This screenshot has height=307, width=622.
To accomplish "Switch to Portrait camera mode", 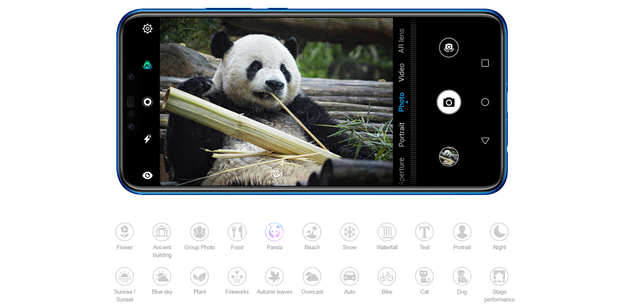I will pyautogui.click(x=401, y=135).
